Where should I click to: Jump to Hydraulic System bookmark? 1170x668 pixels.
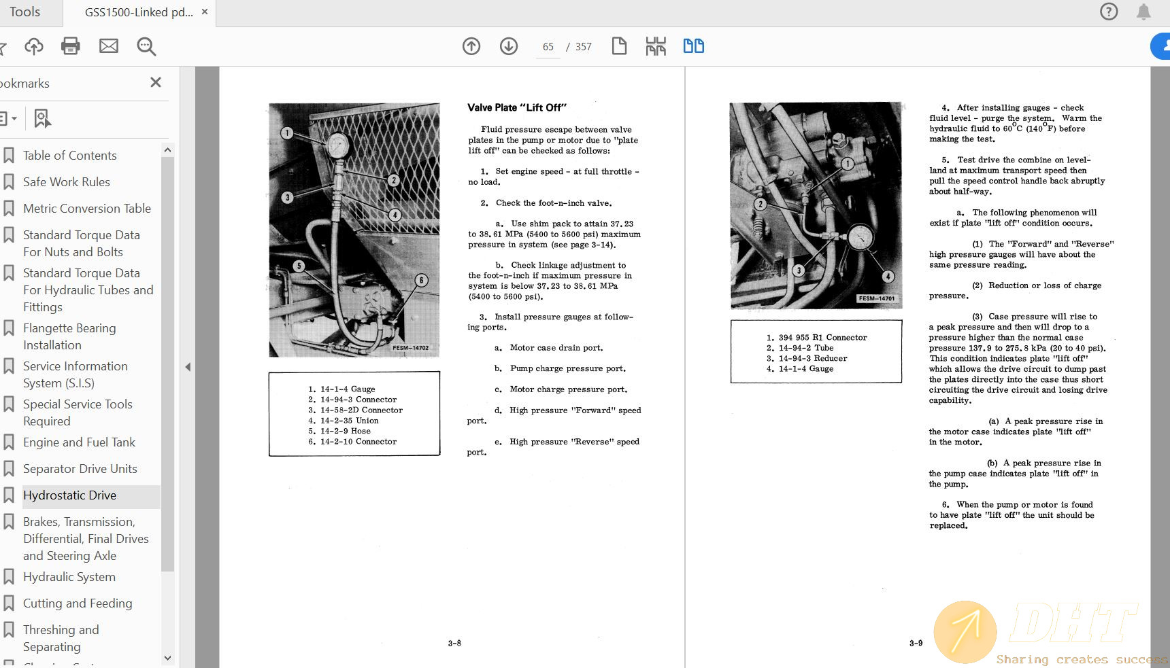tap(69, 577)
